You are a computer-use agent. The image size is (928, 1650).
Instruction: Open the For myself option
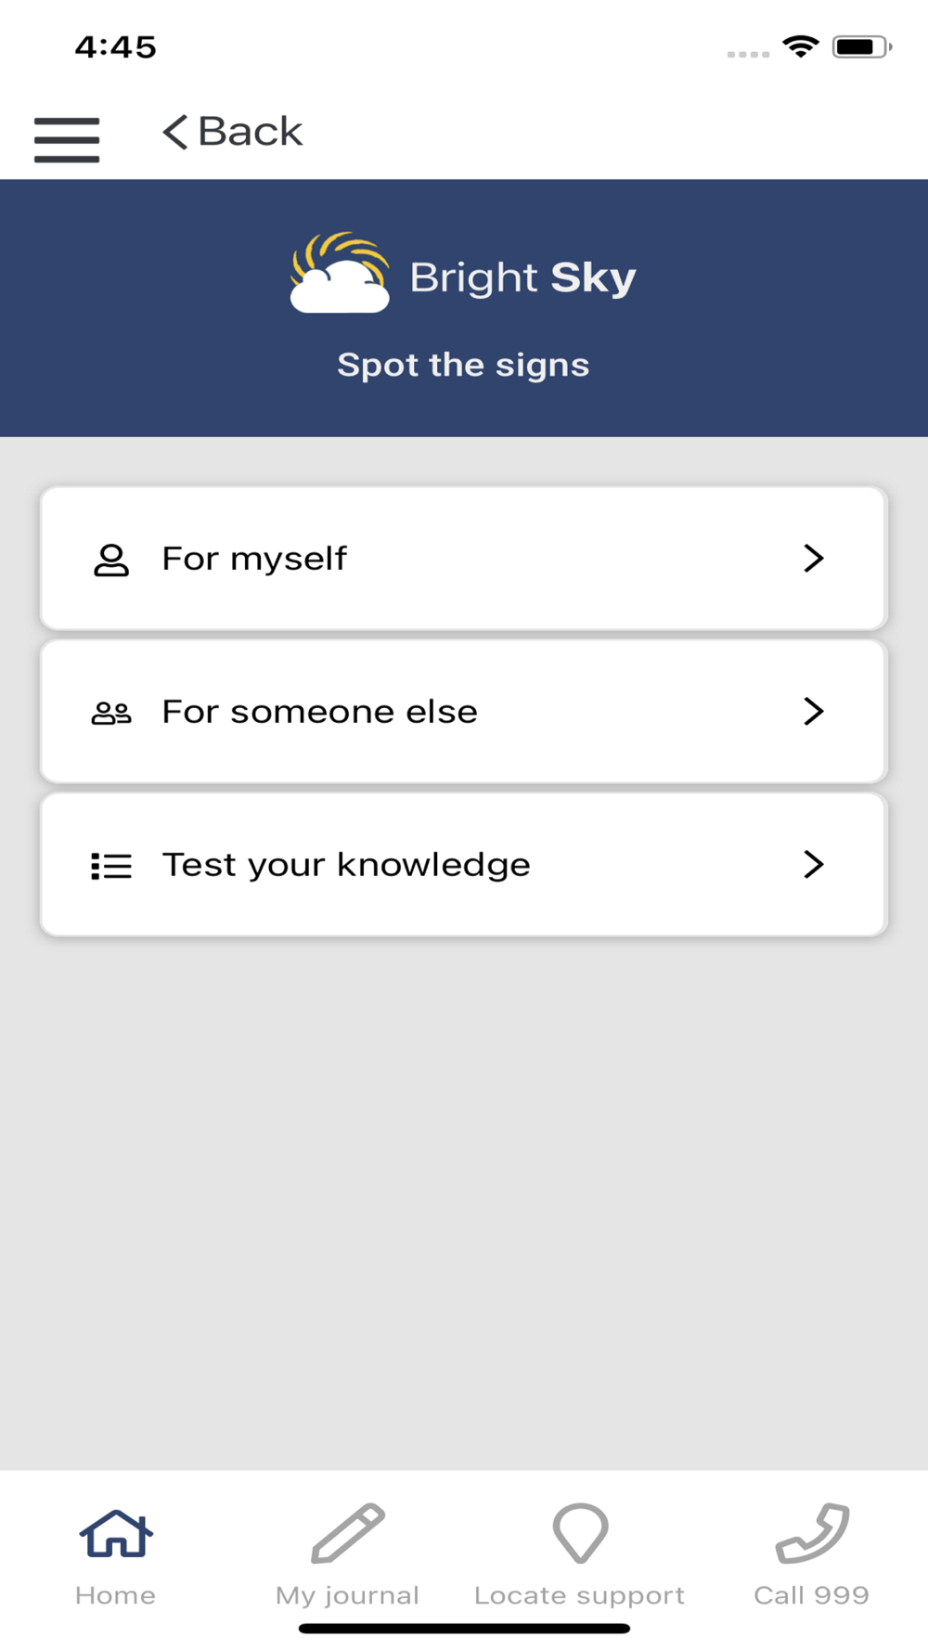click(464, 559)
